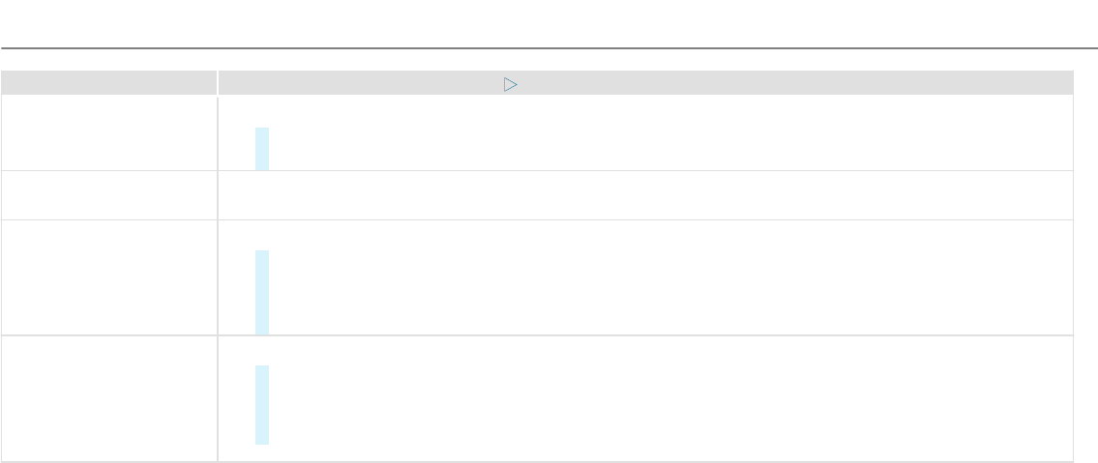Select the fourth row's narrow label cell

point(108,398)
